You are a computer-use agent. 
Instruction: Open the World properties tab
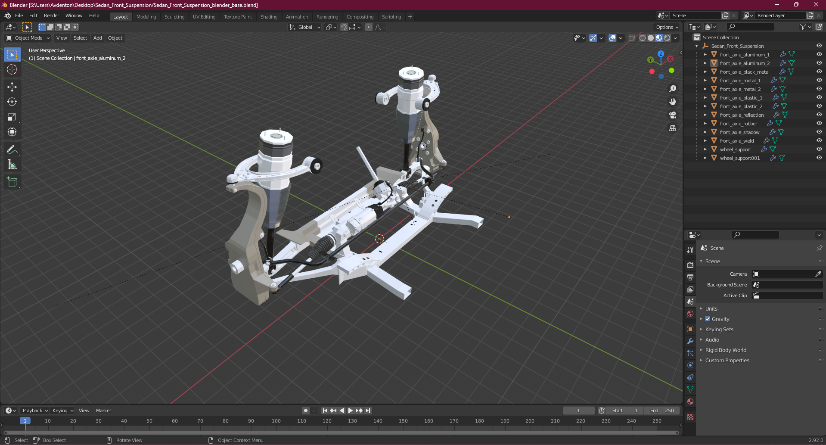click(690, 314)
